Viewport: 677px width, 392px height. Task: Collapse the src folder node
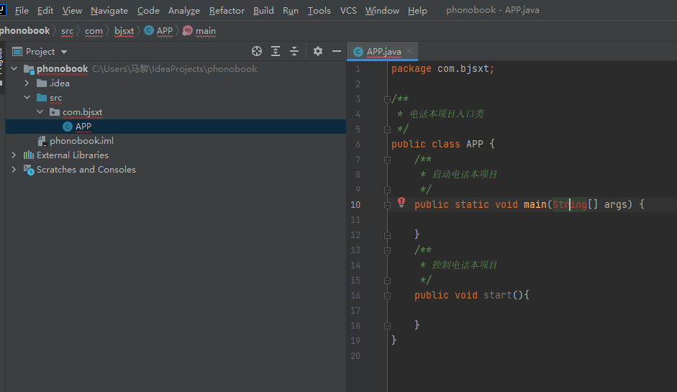(27, 98)
